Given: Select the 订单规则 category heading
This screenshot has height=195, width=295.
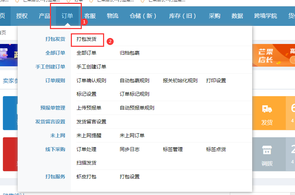Looking at the screenshot, I should [55, 80].
